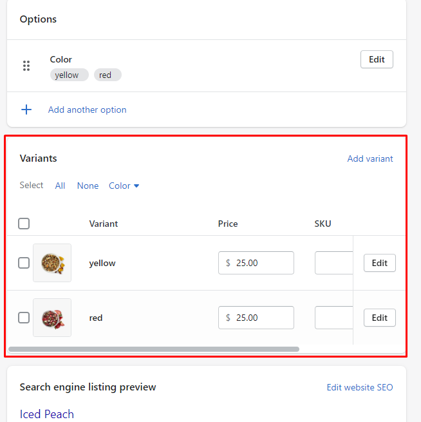The image size is (421, 422).
Task: Click the plus icon to add option
Action: pos(26,110)
